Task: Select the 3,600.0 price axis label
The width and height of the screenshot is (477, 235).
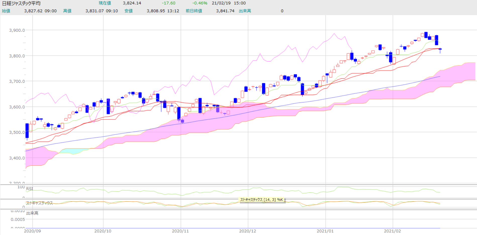Action: (17, 107)
